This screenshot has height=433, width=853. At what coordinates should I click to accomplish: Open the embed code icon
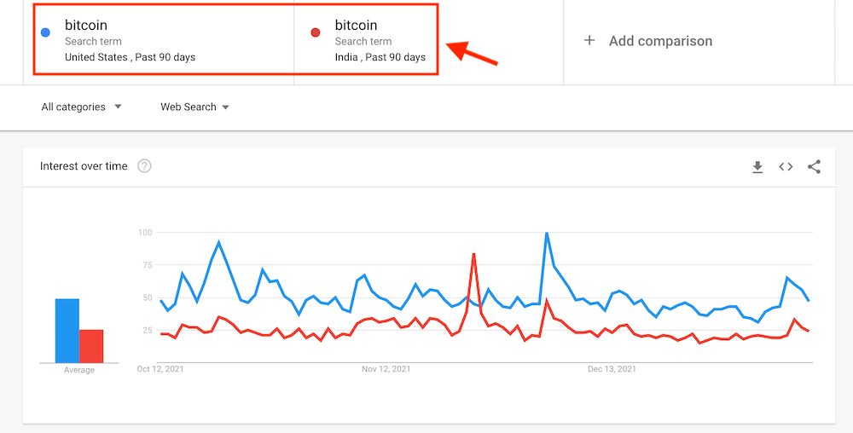(786, 167)
